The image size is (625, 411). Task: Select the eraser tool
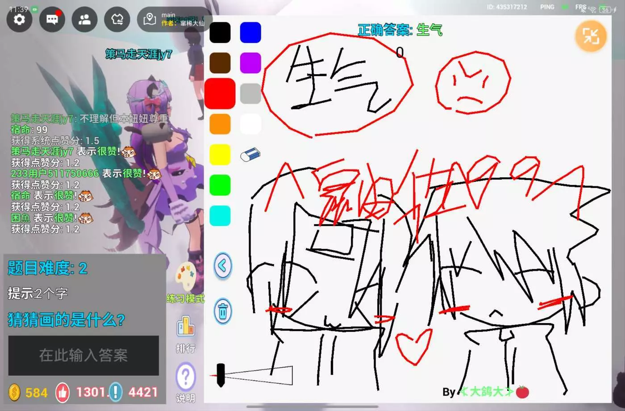[250, 155]
